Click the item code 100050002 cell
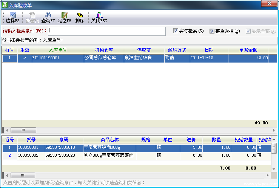This screenshot has width=279, height=188. pyautogui.click(x=31, y=156)
